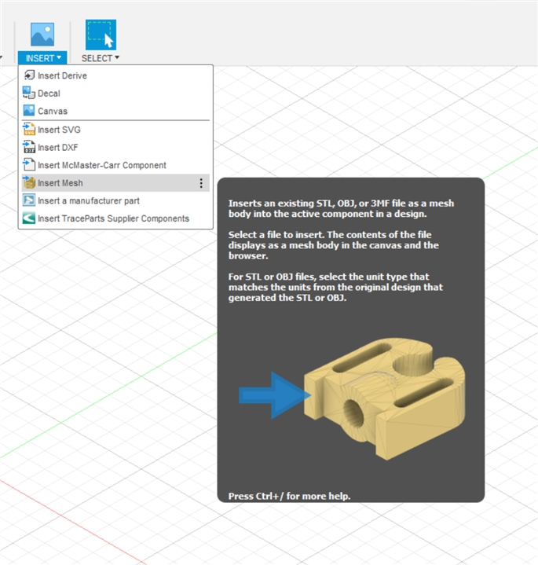This screenshot has height=565, width=538.
Task: Click the Insert toolbar picture icon
Action: click(x=42, y=35)
